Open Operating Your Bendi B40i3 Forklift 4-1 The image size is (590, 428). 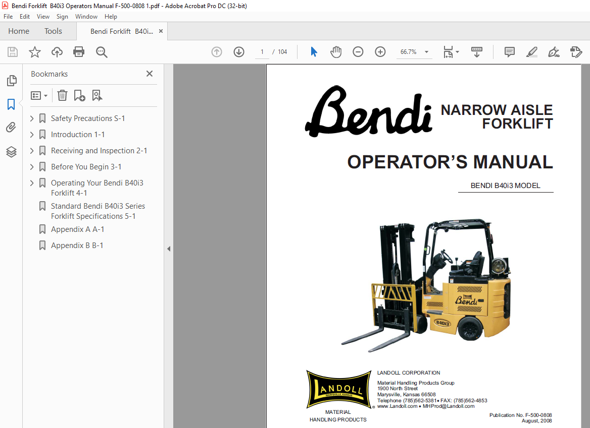[97, 188]
